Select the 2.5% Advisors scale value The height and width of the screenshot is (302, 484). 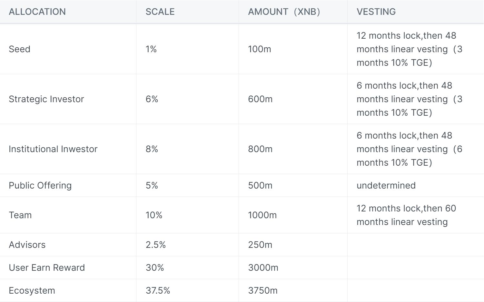tap(156, 245)
